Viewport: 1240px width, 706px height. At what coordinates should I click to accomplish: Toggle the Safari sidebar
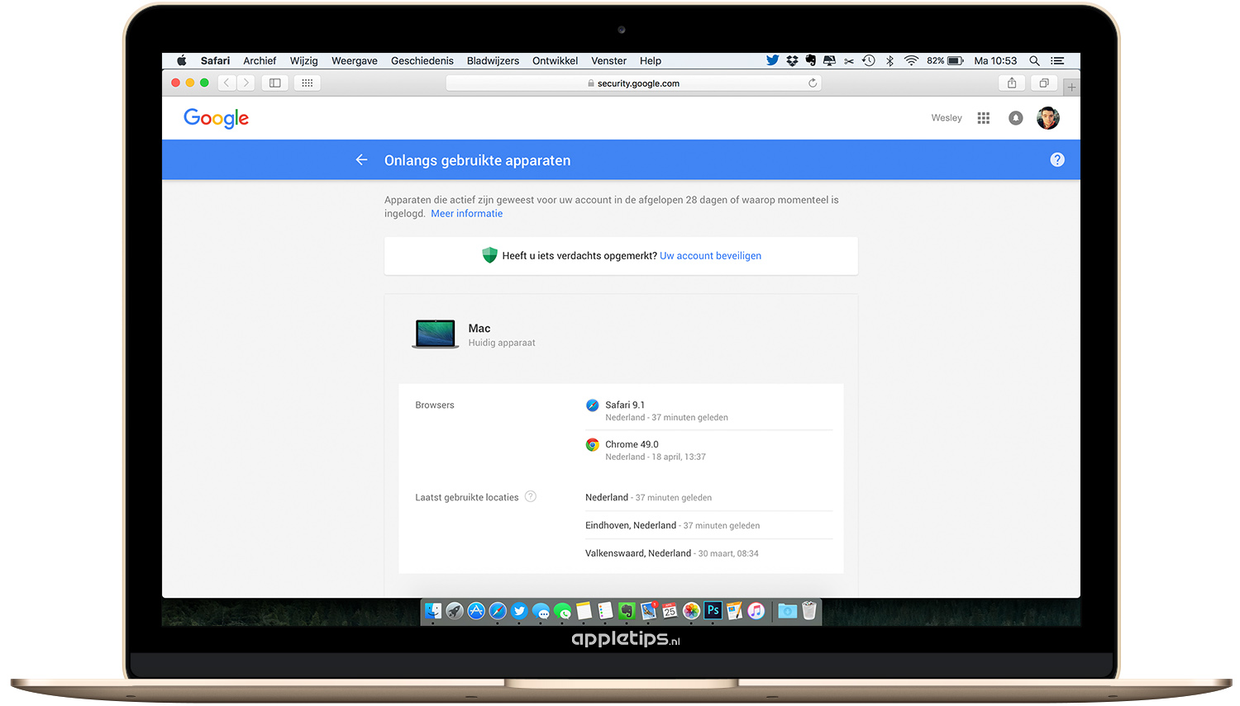click(x=275, y=83)
